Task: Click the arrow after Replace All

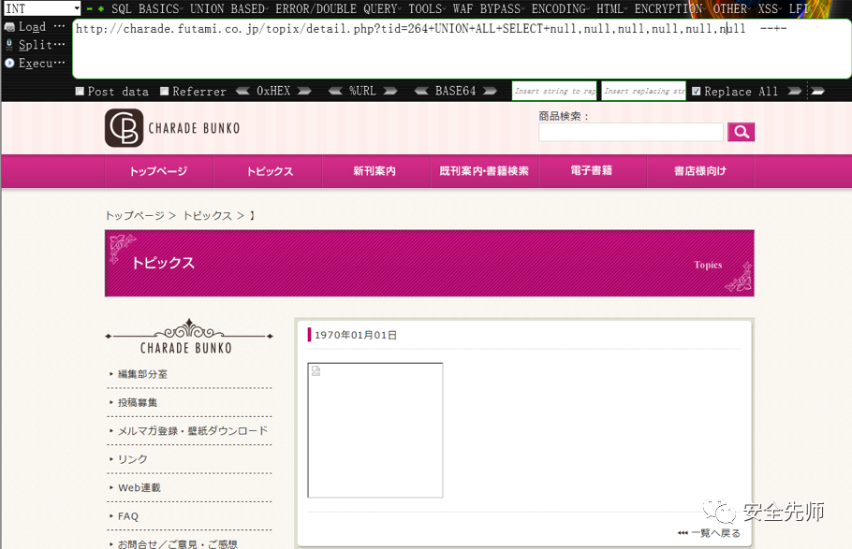Action: (794, 92)
